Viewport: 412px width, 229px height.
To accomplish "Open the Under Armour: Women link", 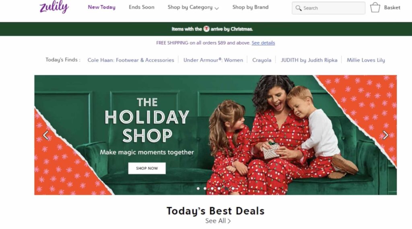I will click(213, 60).
